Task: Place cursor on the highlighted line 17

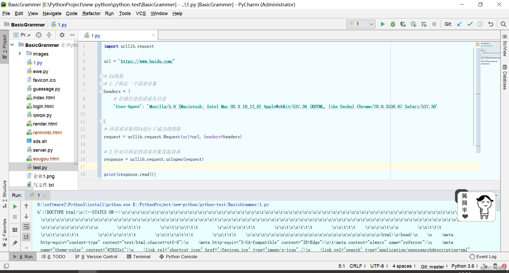Action: [x=291, y=167]
